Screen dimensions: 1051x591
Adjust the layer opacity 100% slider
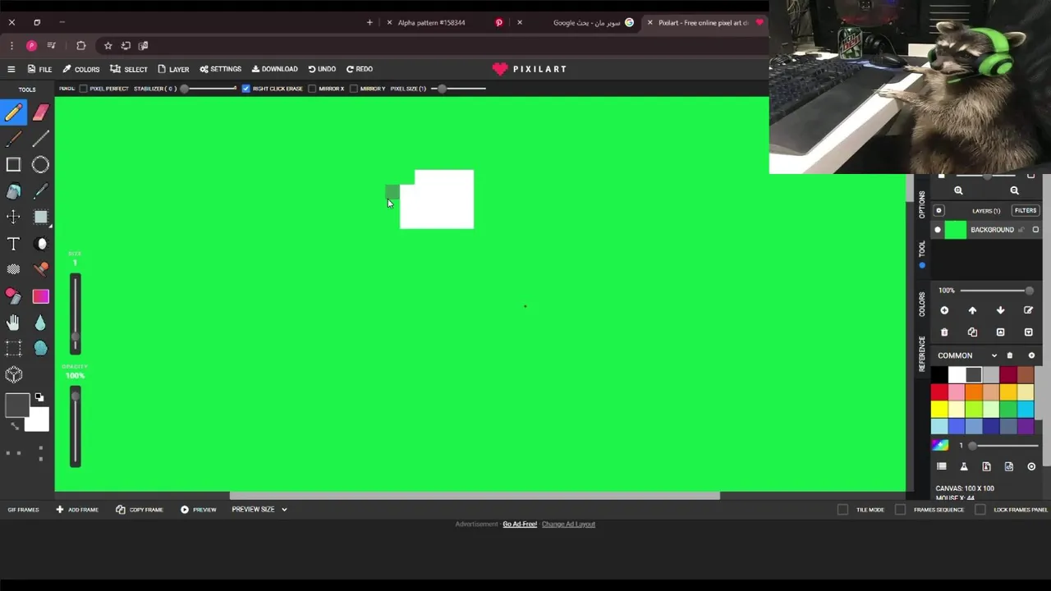click(x=997, y=291)
